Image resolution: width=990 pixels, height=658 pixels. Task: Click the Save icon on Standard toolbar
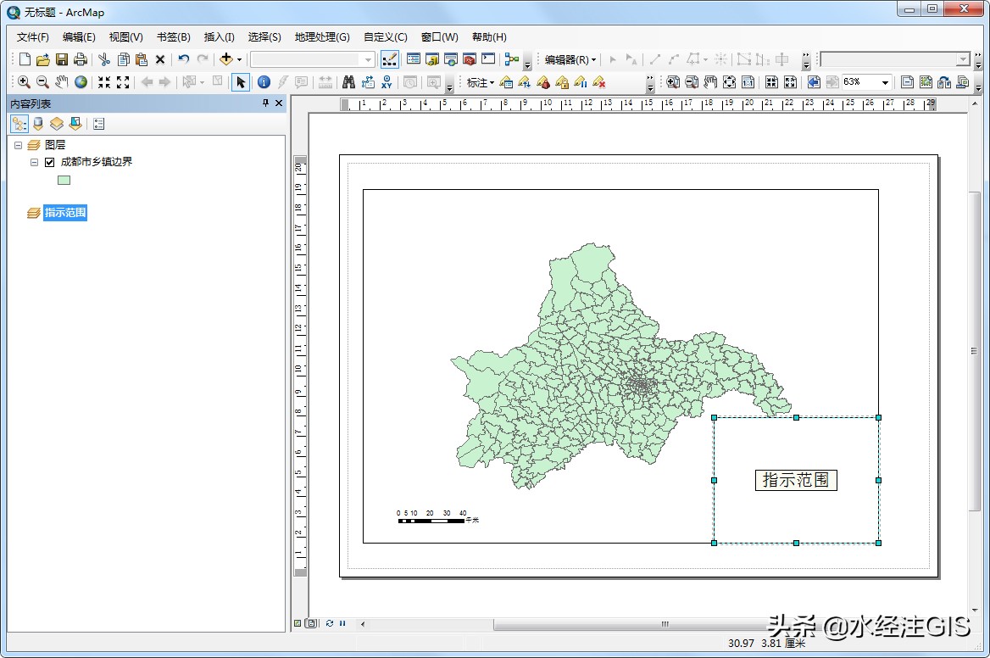[x=61, y=59]
